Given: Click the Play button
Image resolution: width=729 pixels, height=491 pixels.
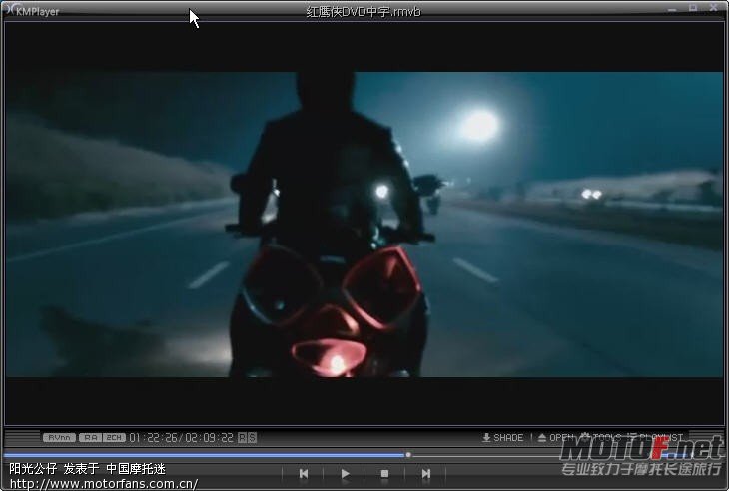Looking at the screenshot, I should click(x=345, y=474).
